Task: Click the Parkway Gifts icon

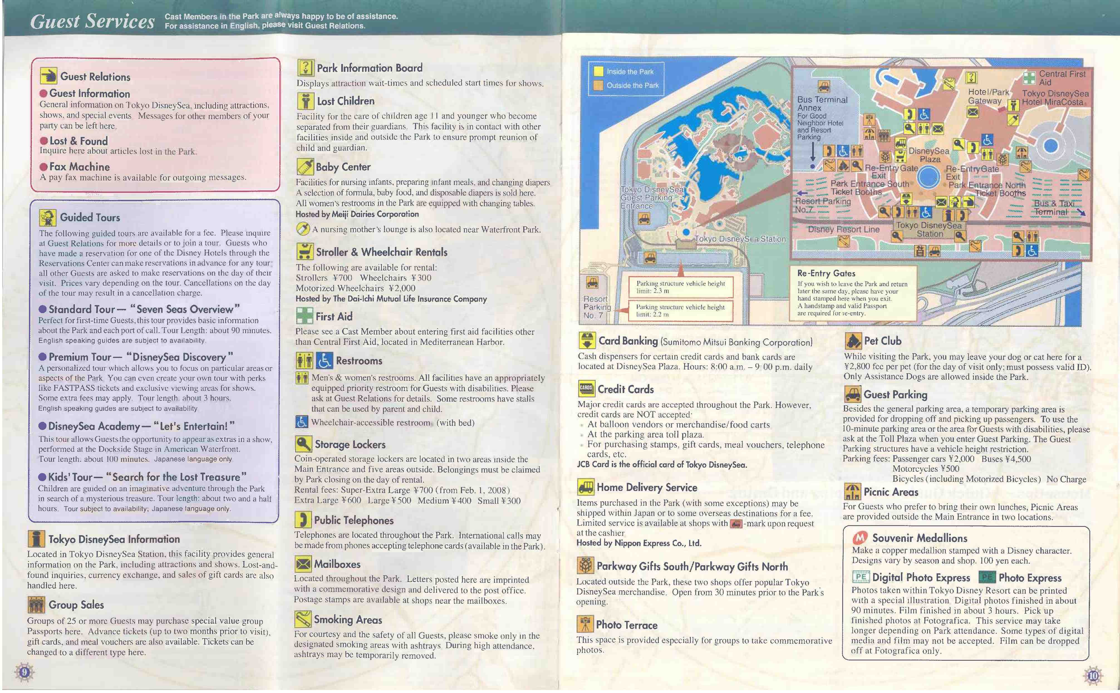Action: pos(585,566)
